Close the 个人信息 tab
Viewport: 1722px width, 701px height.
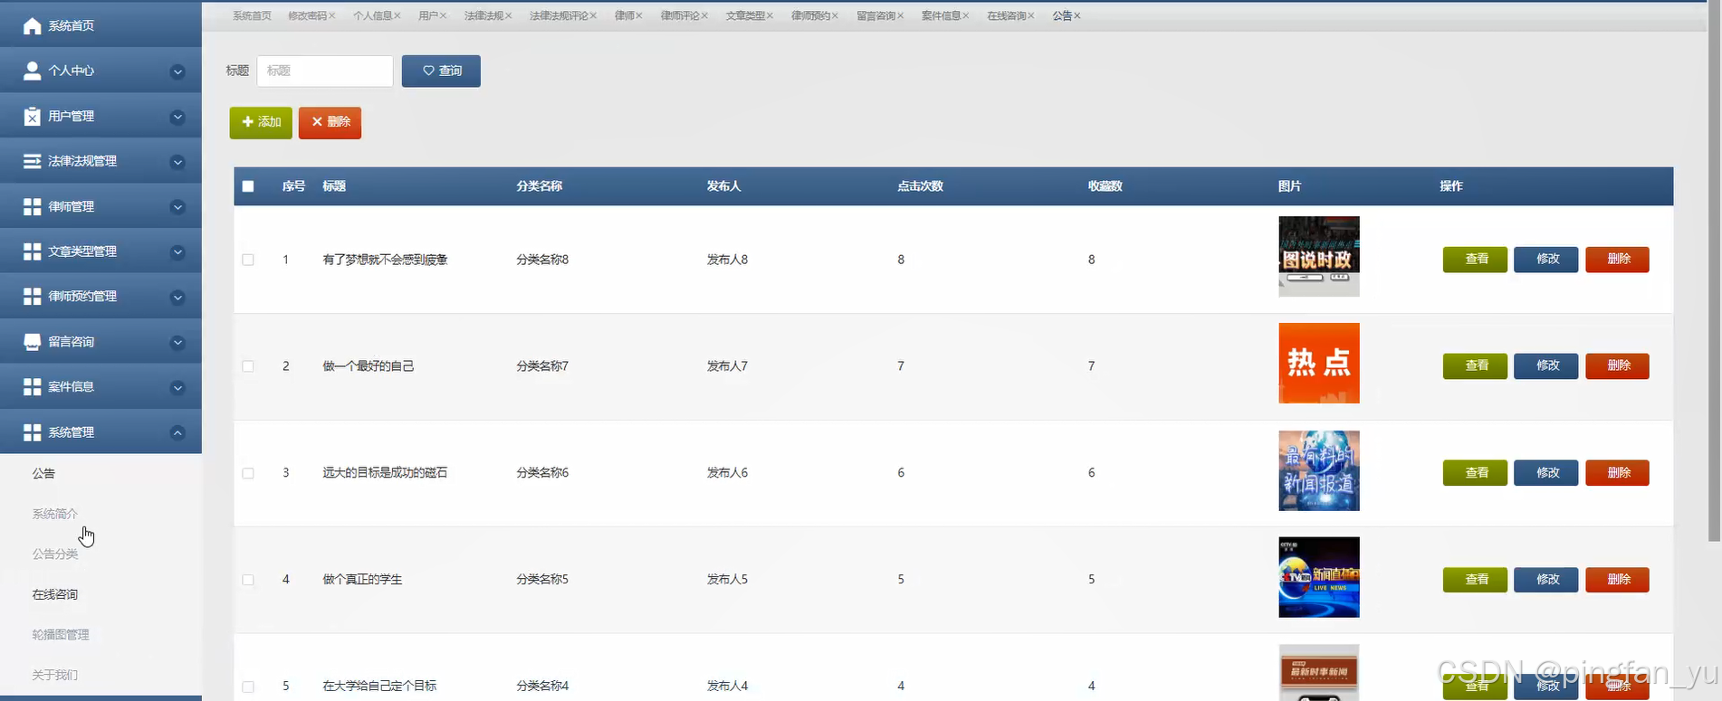click(x=397, y=16)
